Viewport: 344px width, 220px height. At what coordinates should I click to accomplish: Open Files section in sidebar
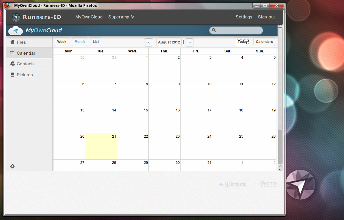point(29,42)
